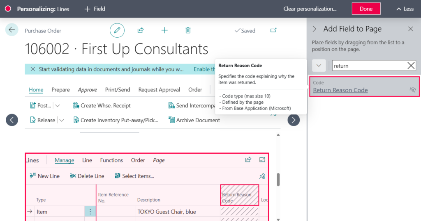Viewport: 421px width, 221px height.
Task: Click the plus icon to create new
Action: (164, 30)
